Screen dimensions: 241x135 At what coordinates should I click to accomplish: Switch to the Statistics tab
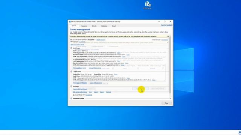pos(104,26)
